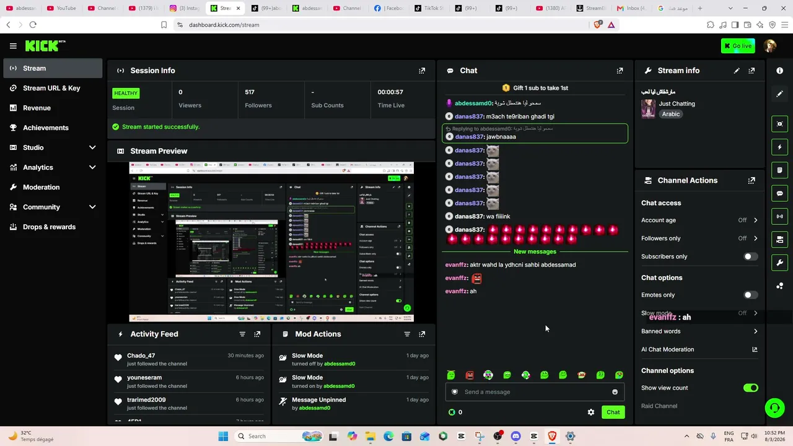The image size is (793, 446).
Task: Pop out the Activity Feed panel
Action: click(257, 334)
